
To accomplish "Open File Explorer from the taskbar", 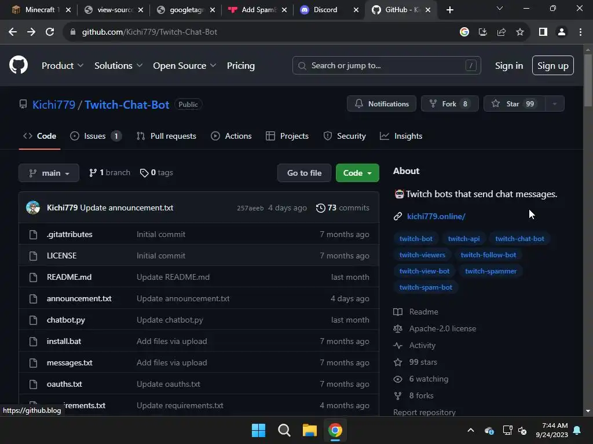I will (309, 430).
